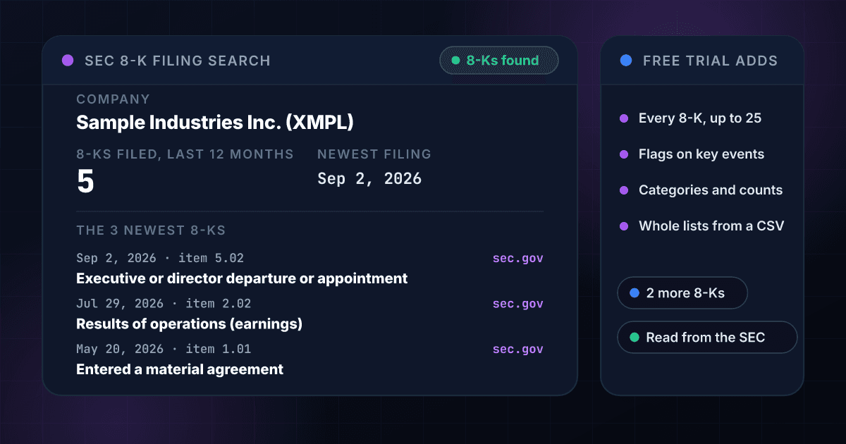Follow the sec.gov link for the May 20 filing
The width and height of the screenshot is (846, 444).
point(518,349)
